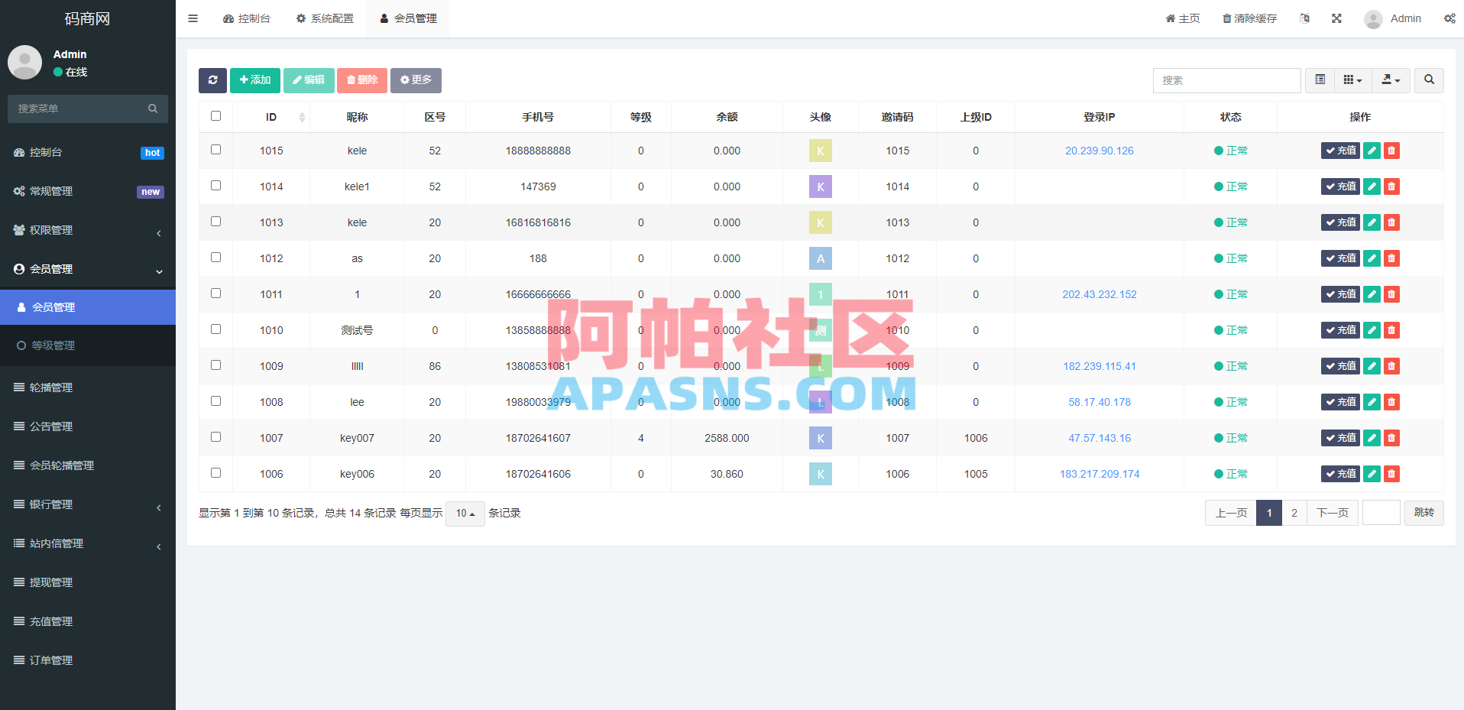Go to page 2 using pagination
The width and height of the screenshot is (1464, 710).
1294,513
